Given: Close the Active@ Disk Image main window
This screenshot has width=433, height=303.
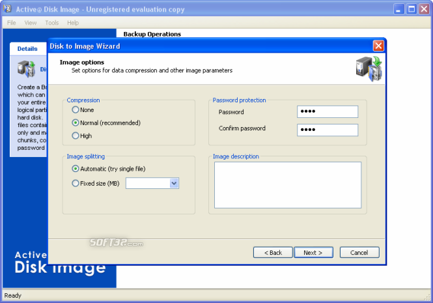Looking at the screenshot, I should (x=424, y=9).
